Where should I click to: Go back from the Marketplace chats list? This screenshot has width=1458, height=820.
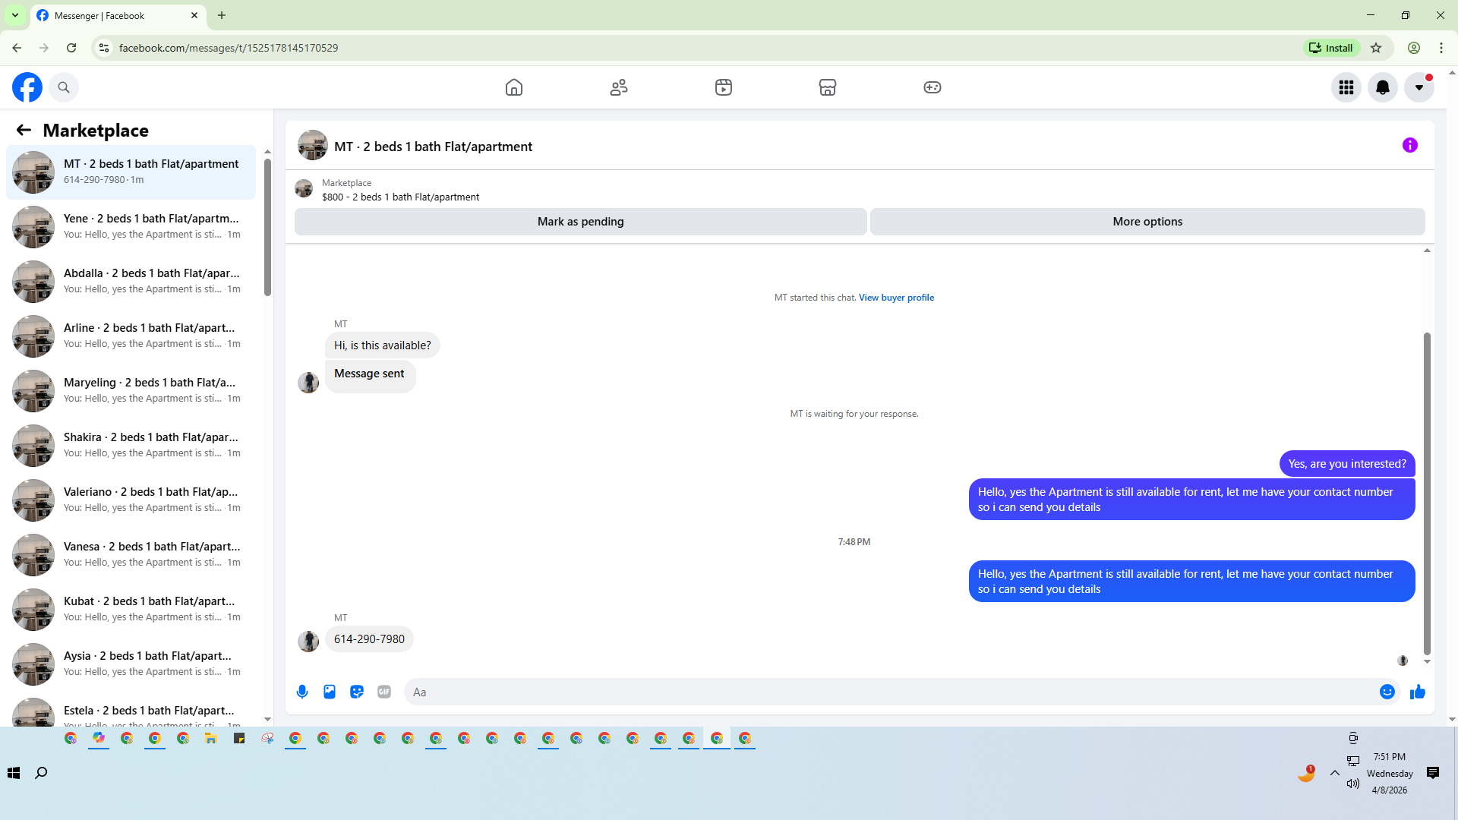point(24,130)
